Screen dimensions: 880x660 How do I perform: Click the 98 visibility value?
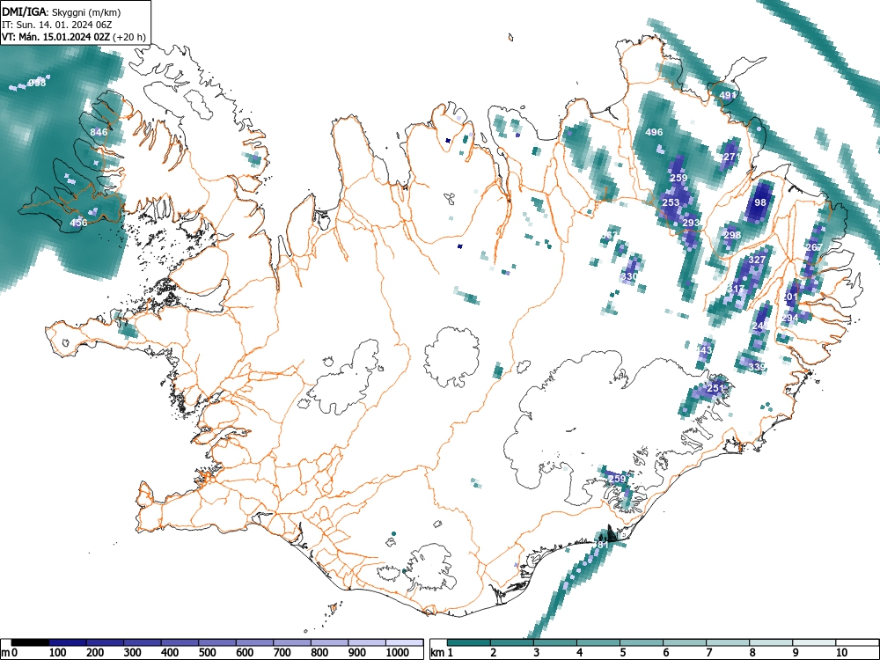(x=760, y=202)
